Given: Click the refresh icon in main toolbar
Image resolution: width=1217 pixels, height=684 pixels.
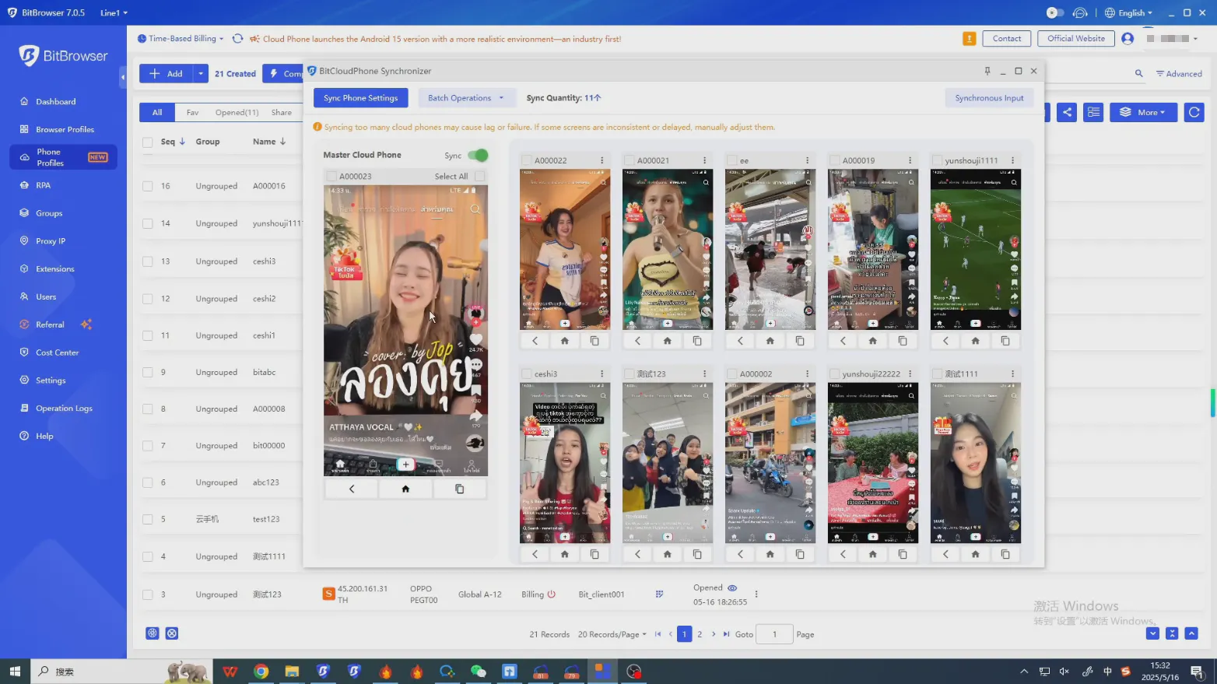Looking at the screenshot, I should pyautogui.click(x=1194, y=112).
